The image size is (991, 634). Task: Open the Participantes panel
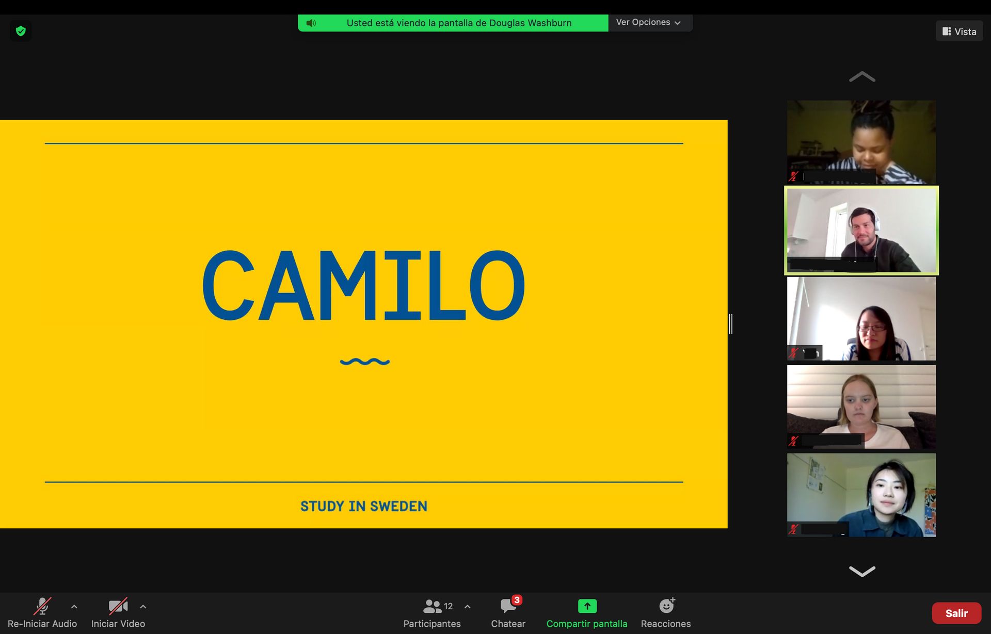(432, 613)
